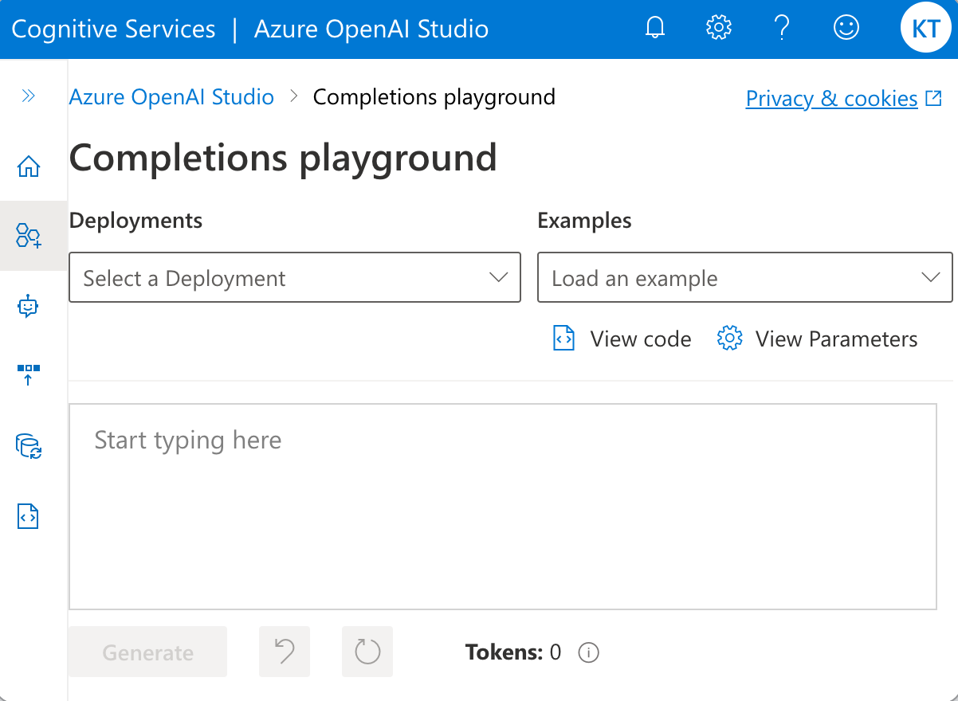Open View Parameters settings
Viewport: 958px width, 701px height.
point(729,338)
